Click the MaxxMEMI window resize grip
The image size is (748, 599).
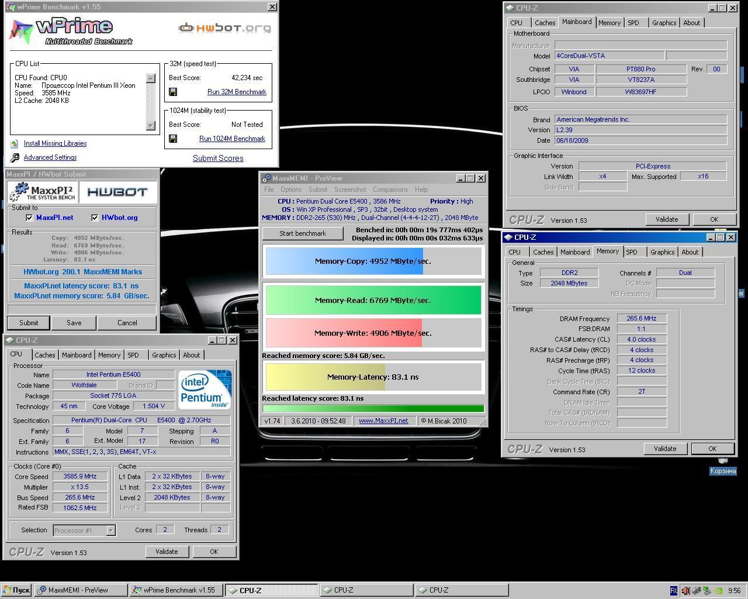pyautogui.click(x=482, y=422)
